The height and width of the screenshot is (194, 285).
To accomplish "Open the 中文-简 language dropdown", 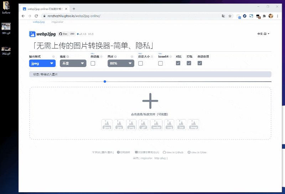I will (263, 34).
